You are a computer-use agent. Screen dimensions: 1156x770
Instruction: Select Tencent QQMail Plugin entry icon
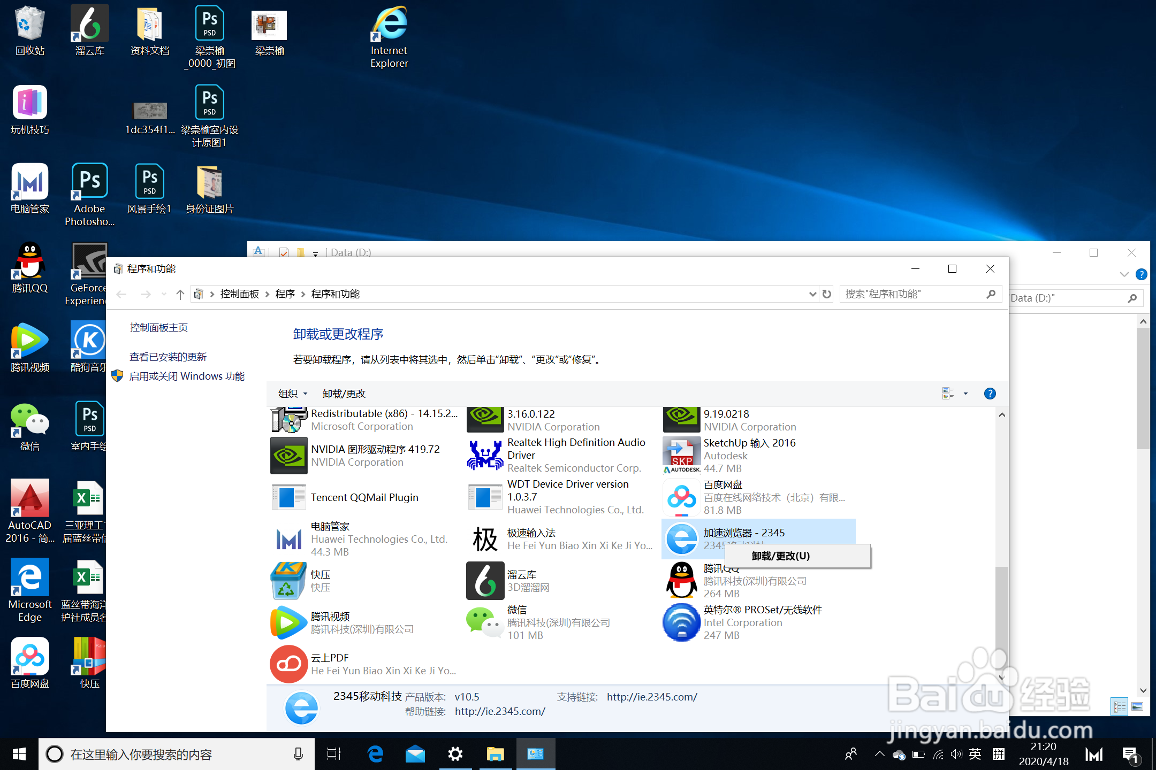tap(289, 497)
